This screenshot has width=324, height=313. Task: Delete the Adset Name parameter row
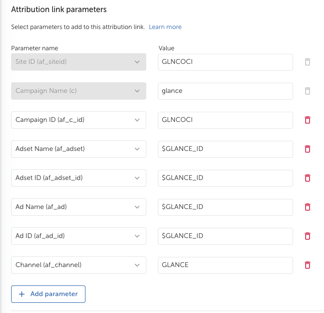coord(308,149)
